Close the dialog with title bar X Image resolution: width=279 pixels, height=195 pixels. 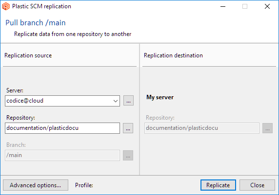pyautogui.click(x=267, y=7)
